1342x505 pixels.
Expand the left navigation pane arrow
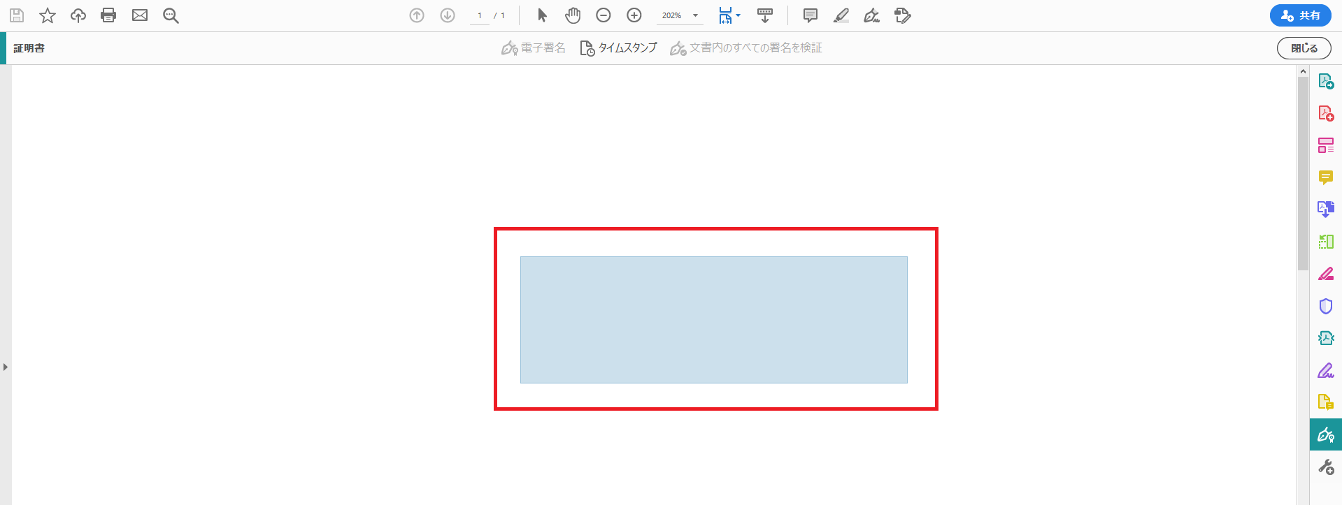[x=6, y=367]
